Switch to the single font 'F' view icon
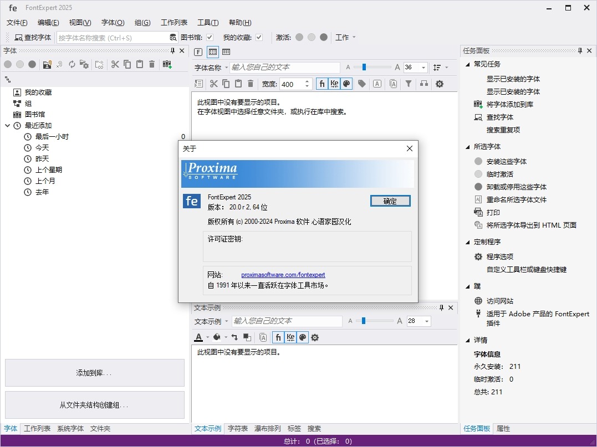597x447 pixels. [198, 52]
